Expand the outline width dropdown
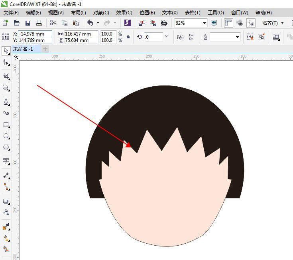The width and height of the screenshot is (293, 260). (x=238, y=37)
